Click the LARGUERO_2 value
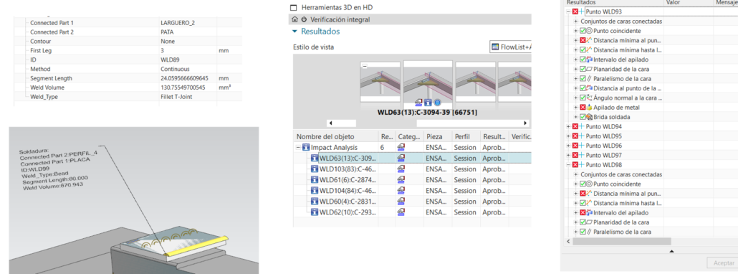The image size is (738, 274). click(178, 23)
